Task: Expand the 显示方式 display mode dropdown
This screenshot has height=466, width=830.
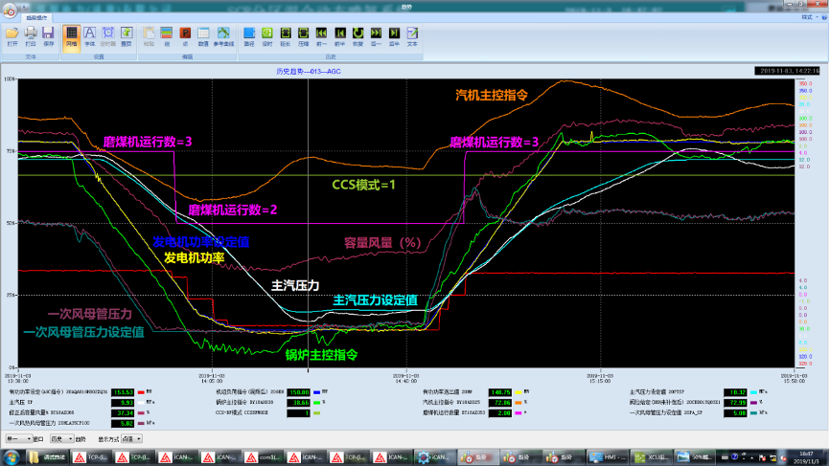Action: [133, 438]
